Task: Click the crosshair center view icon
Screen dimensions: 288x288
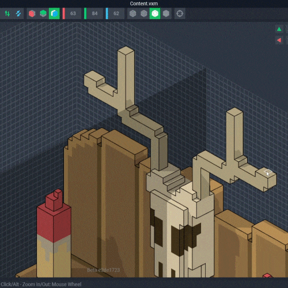Action: pos(180,13)
